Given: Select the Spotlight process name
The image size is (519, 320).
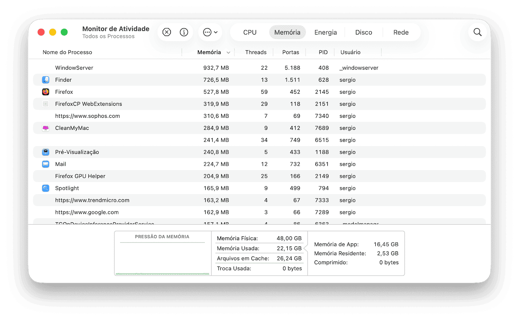Looking at the screenshot, I should point(67,188).
